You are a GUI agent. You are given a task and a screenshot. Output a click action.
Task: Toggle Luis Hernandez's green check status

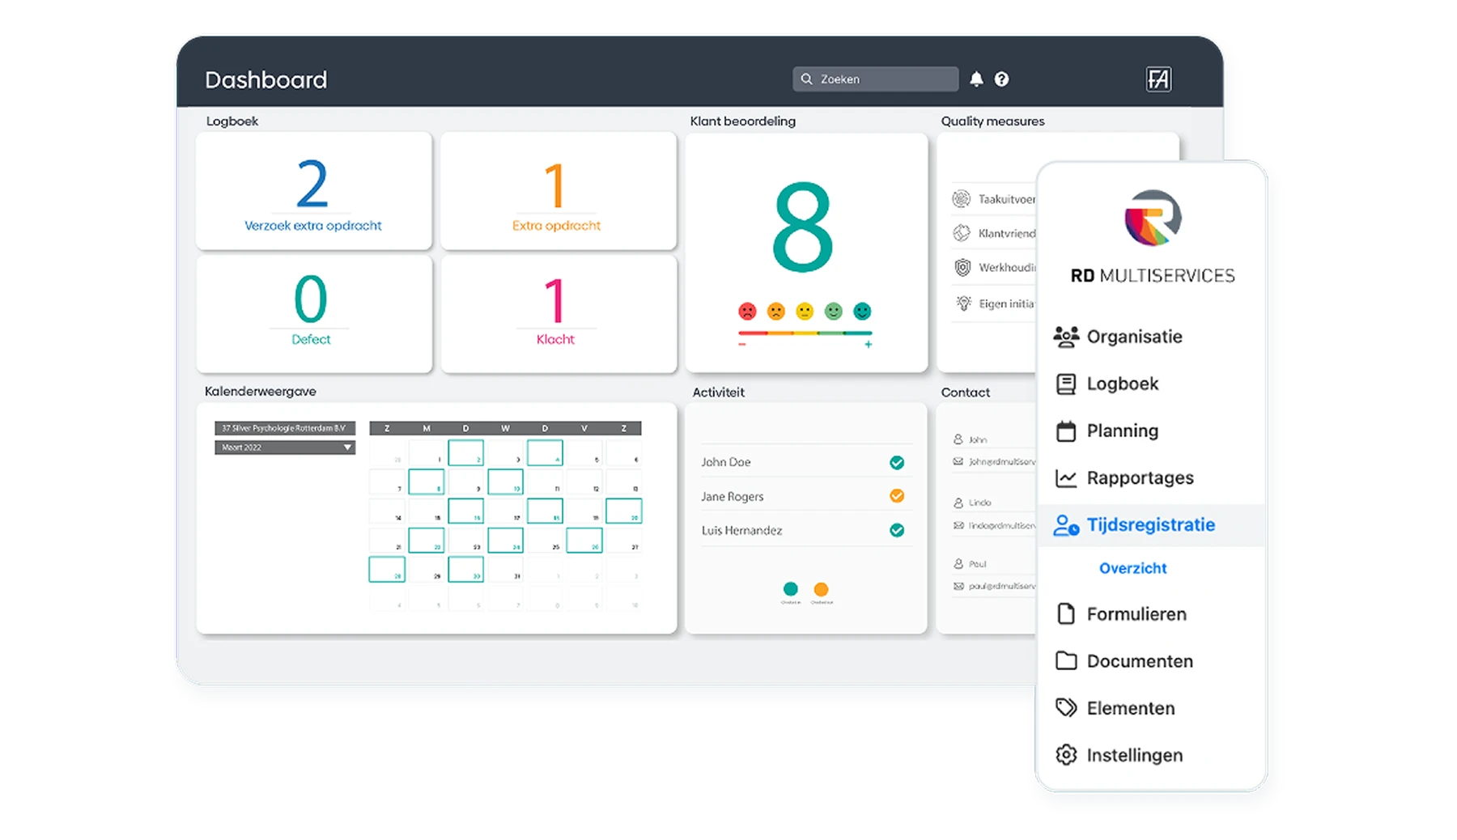(x=897, y=530)
